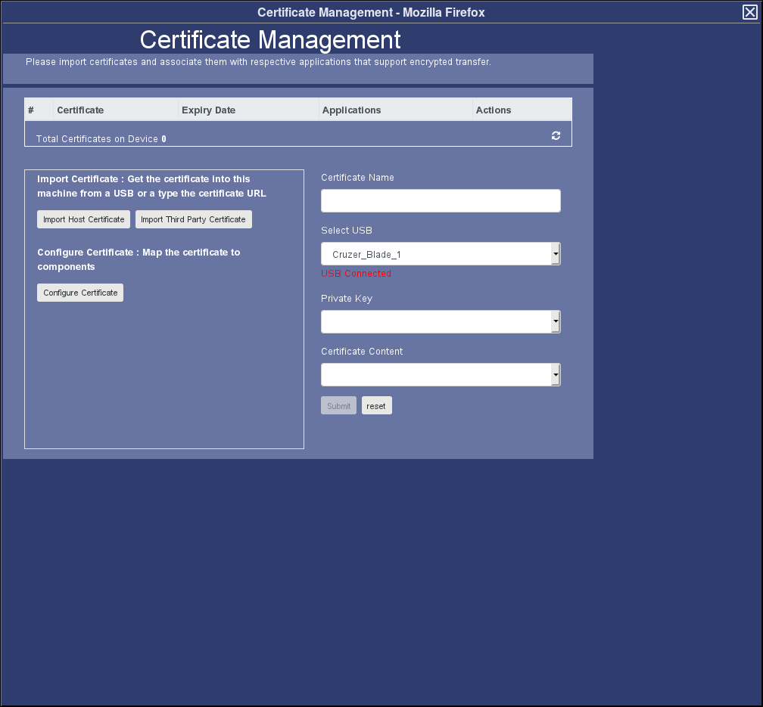Open the Select USB dropdown showing Cruzer_Blade_1
763x707 pixels.
436,254
